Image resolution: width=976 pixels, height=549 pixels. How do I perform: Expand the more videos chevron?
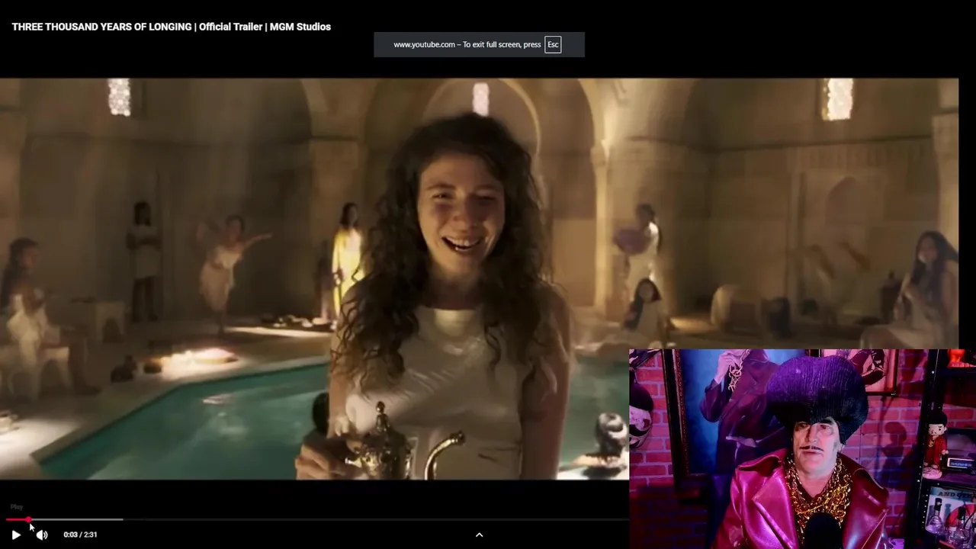480,535
